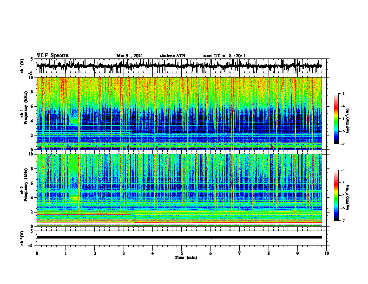Click time axis tick label "5"
The height and width of the screenshot is (284, 368).
click(182, 253)
